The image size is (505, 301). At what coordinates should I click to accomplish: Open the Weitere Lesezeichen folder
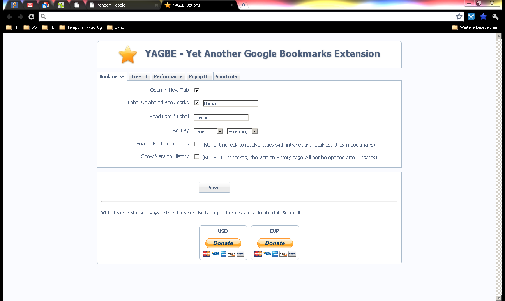[475, 27]
